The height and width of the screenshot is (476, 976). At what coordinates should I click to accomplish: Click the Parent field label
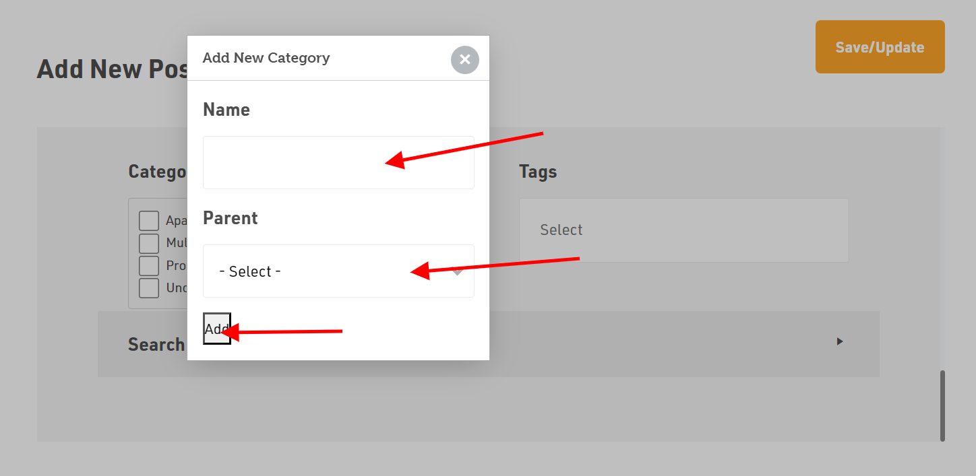pyautogui.click(x=231, y=218)
